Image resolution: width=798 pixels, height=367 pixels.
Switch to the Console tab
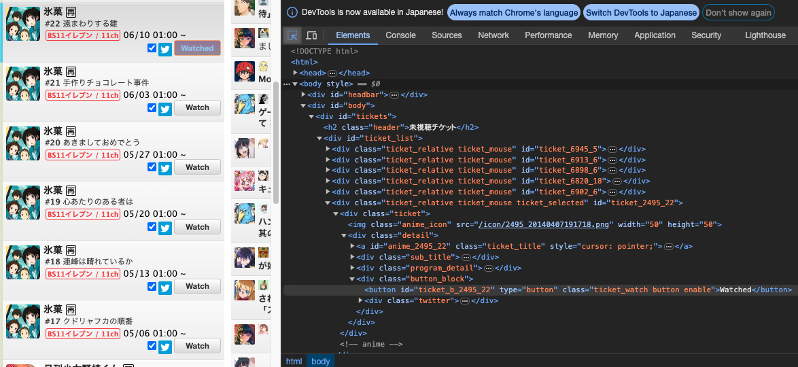click(x=400, y=35)
